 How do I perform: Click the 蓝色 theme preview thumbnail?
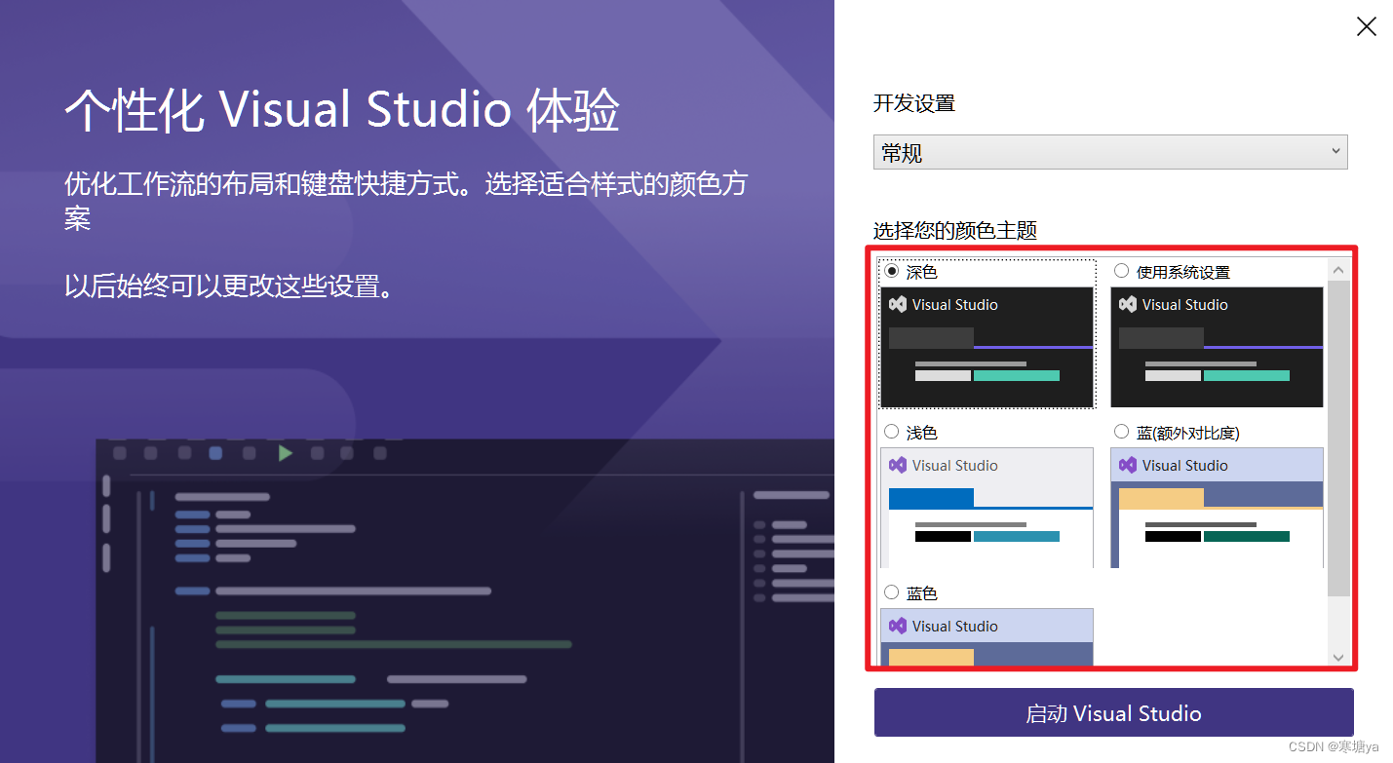[987, 637]
